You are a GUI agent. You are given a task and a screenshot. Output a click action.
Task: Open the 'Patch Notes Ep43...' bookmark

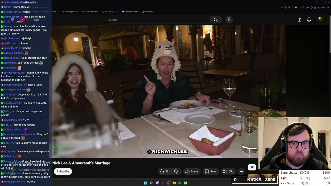coord(130,12)
